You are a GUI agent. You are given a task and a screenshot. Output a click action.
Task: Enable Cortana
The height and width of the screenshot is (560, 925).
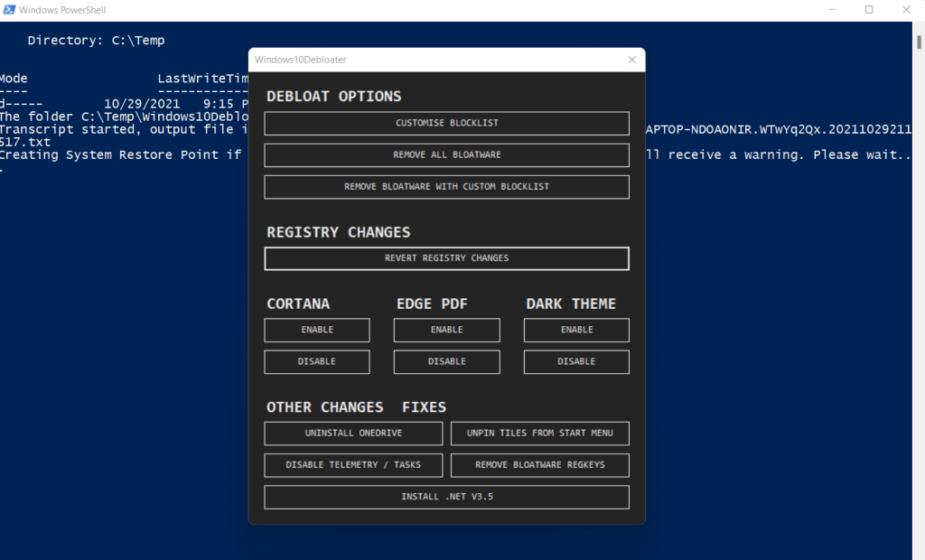click(x=317, y=330)
